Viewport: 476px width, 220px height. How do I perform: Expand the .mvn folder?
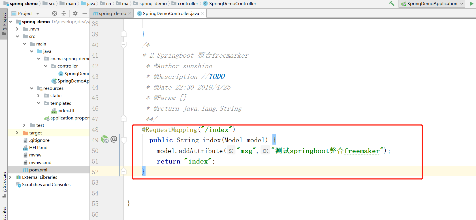pos(17,29)
